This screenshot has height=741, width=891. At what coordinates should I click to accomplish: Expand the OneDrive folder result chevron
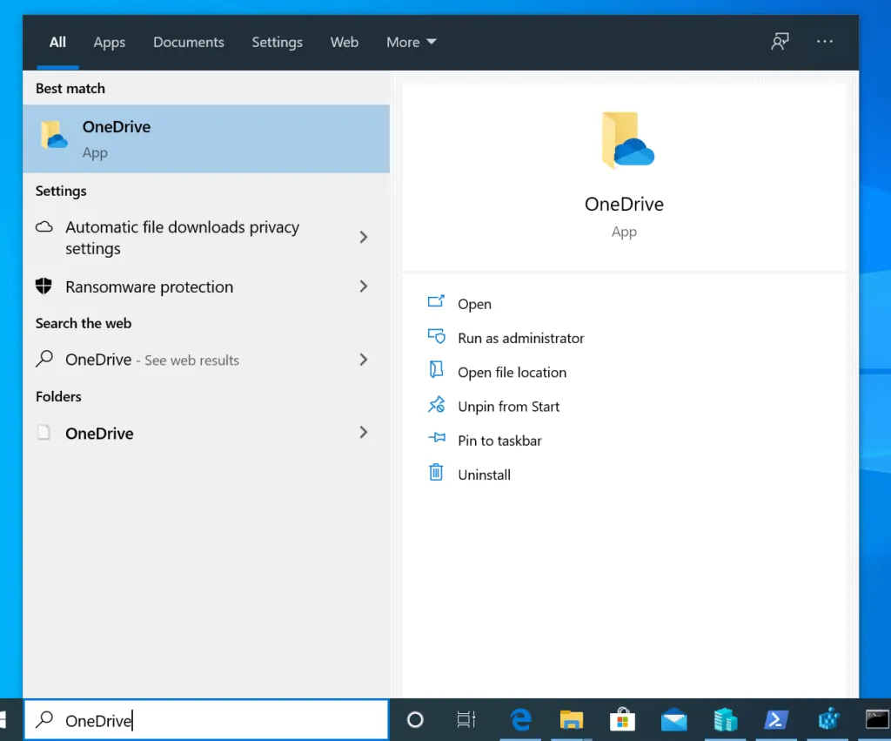coord(364,433)
